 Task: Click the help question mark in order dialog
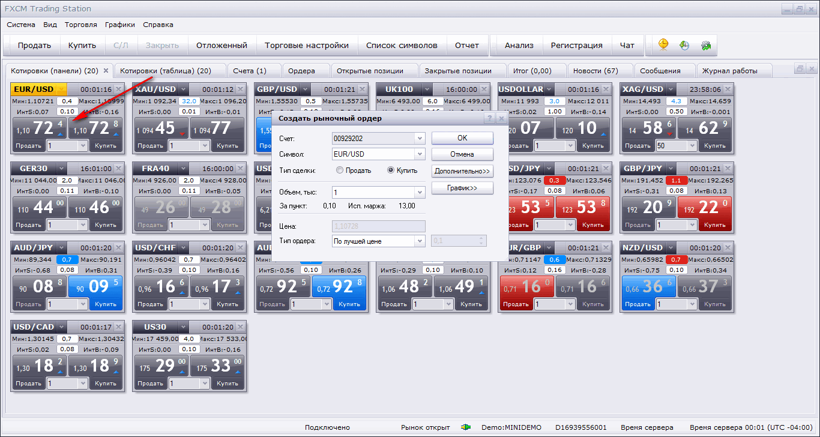(x=490, y=119)
